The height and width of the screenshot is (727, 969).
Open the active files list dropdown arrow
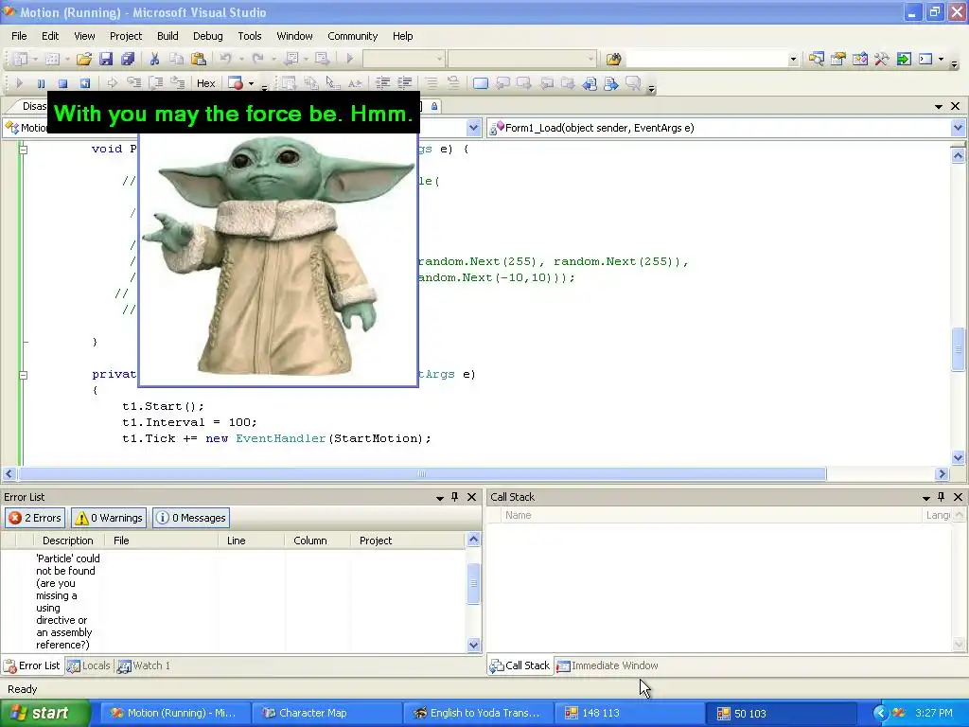938,106
